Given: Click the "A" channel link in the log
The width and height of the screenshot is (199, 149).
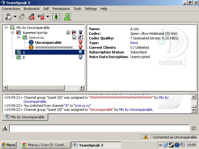Looking at the screenshot, I should point(67,106).
